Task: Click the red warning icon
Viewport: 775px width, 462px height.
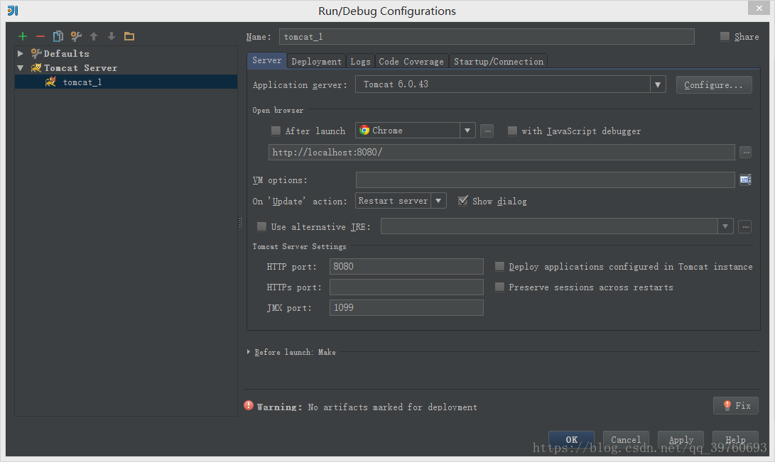Action: coord(249,406)
